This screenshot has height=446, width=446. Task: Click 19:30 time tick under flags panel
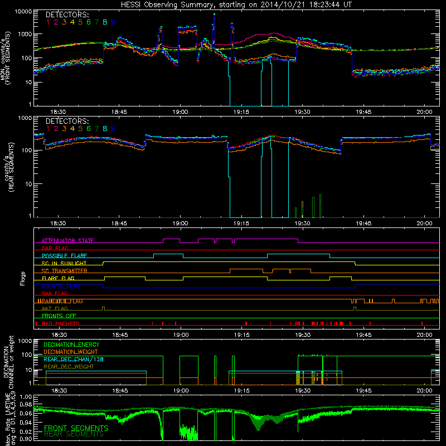coord(303,335)
